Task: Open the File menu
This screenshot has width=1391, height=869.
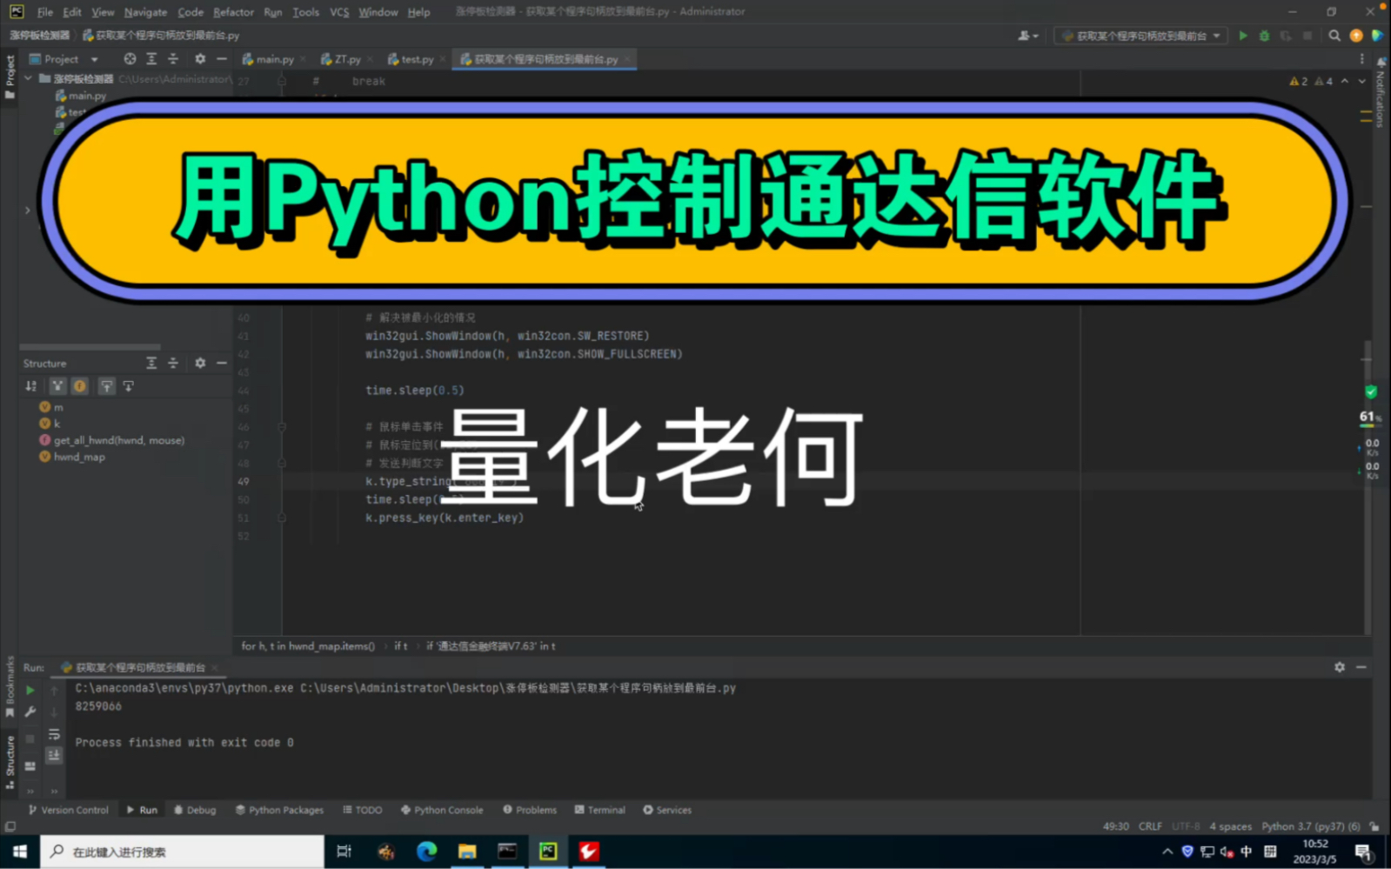Action: (45, 12)
